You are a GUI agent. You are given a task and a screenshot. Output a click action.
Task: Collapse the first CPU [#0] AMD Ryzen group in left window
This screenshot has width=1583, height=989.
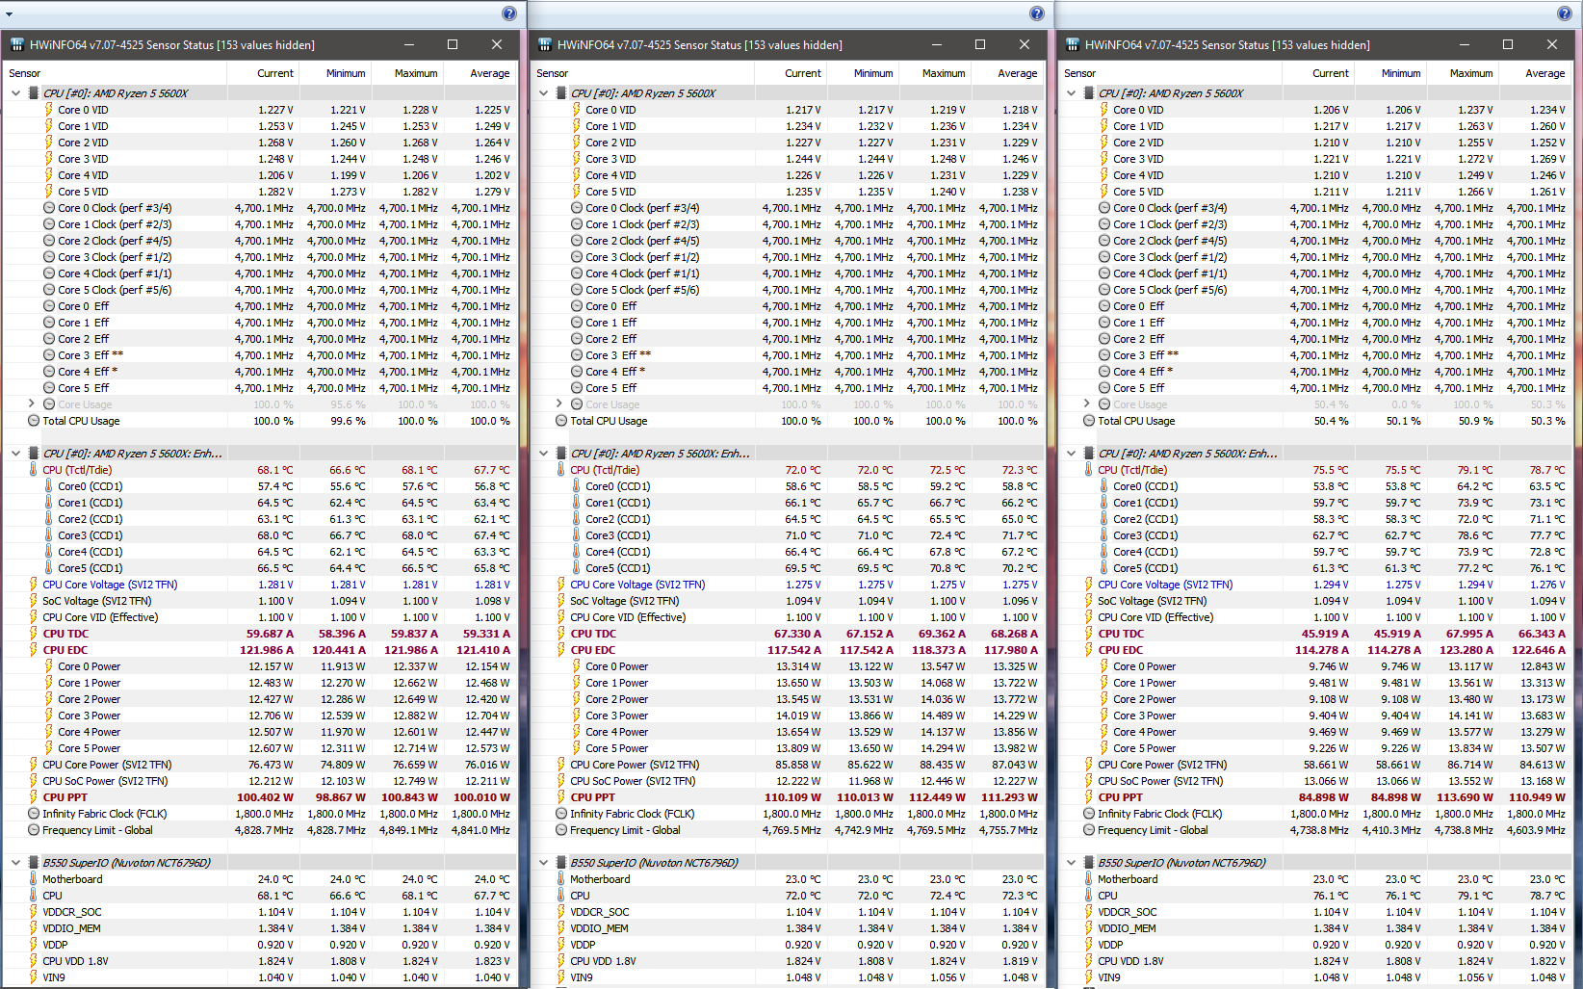15,93
